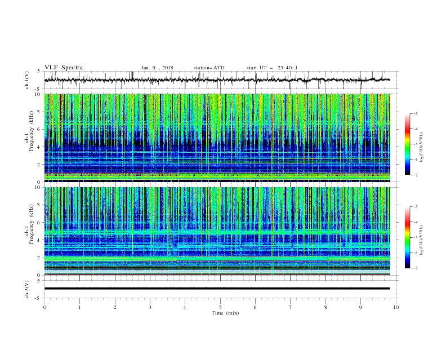Click time axis tick label '0'
Image resolution: width=446 pixels, height=345 pixels.
(x=44, y=307)
